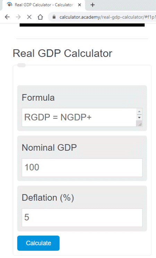Click the Formula box scroll-down arrow
The width and height of the screenshot is (156, 258).
coord(139,117)
